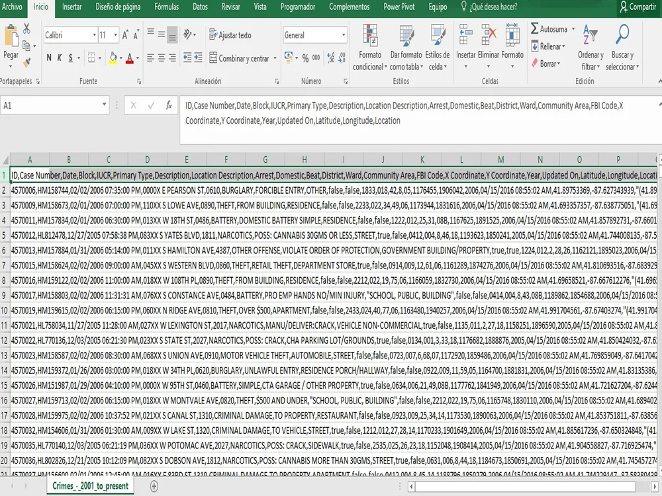
Task: Apply thousands separator 000 style
Action: point(316,58)
